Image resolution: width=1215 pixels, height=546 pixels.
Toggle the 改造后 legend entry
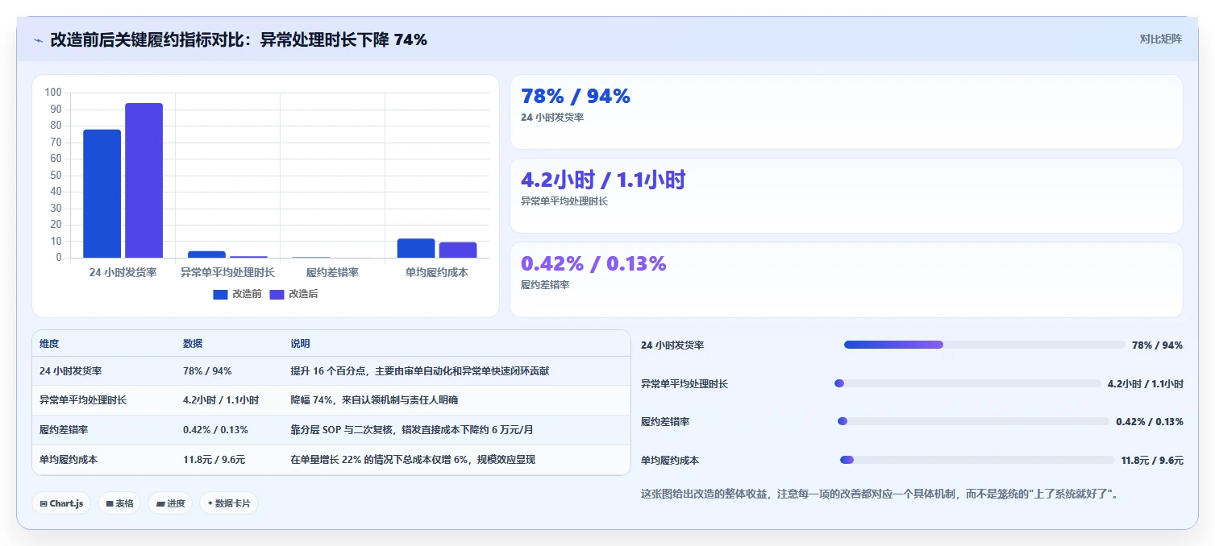[293, 294]
